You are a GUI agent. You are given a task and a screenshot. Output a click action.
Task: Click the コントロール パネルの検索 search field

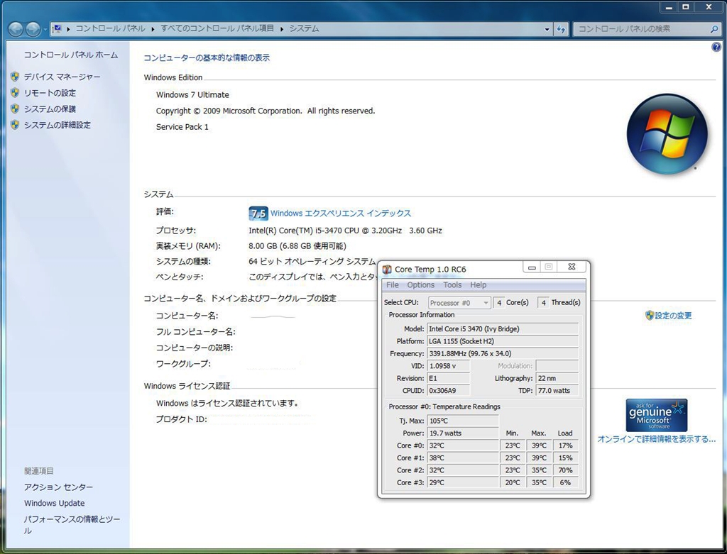click(642, 28)
